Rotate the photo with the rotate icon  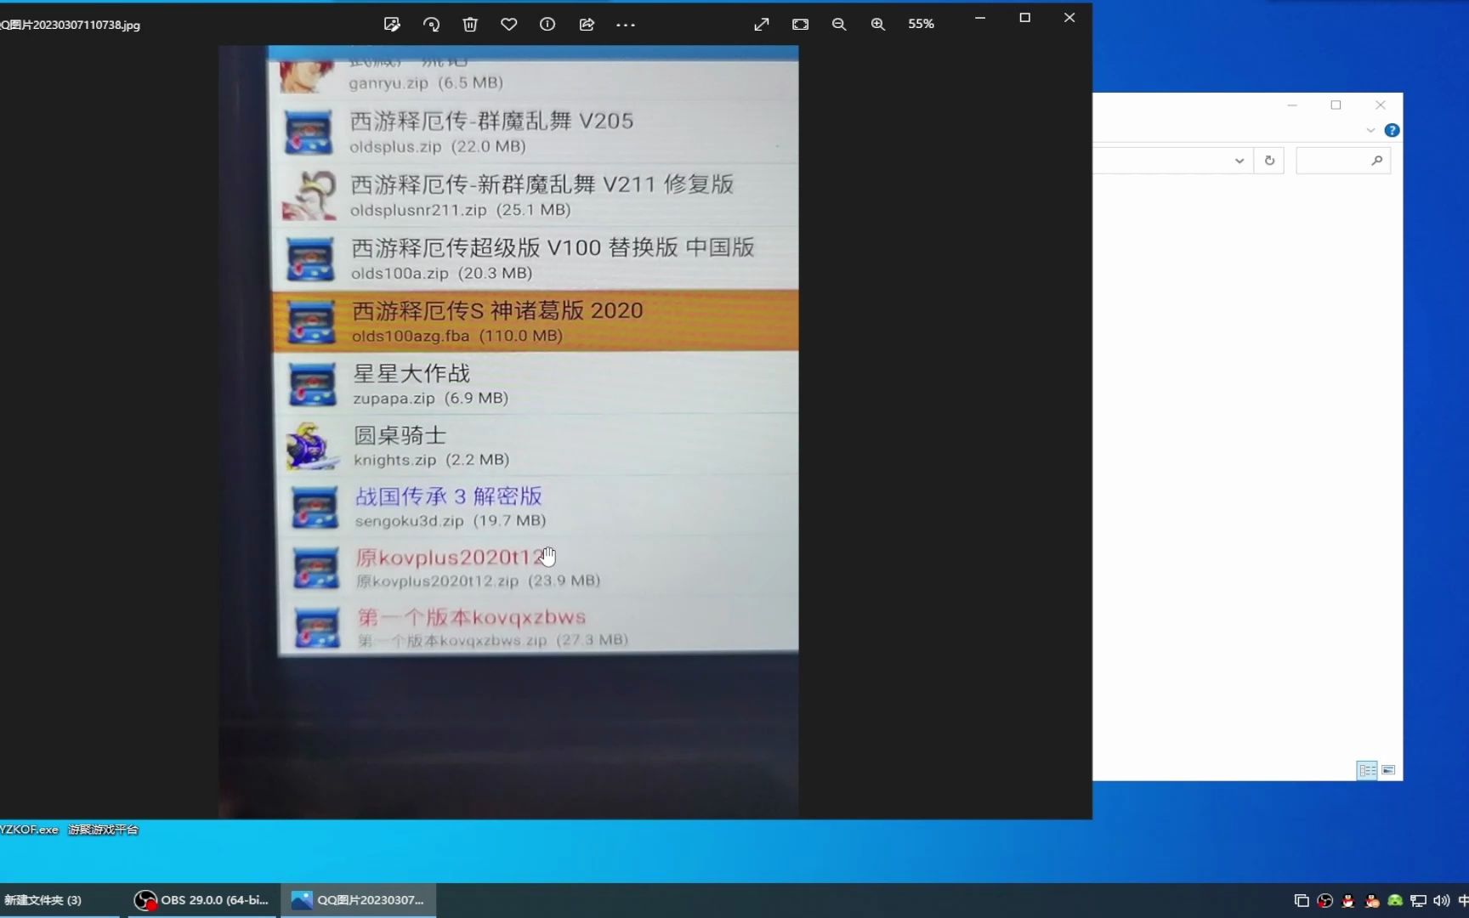tap(431, 25)
